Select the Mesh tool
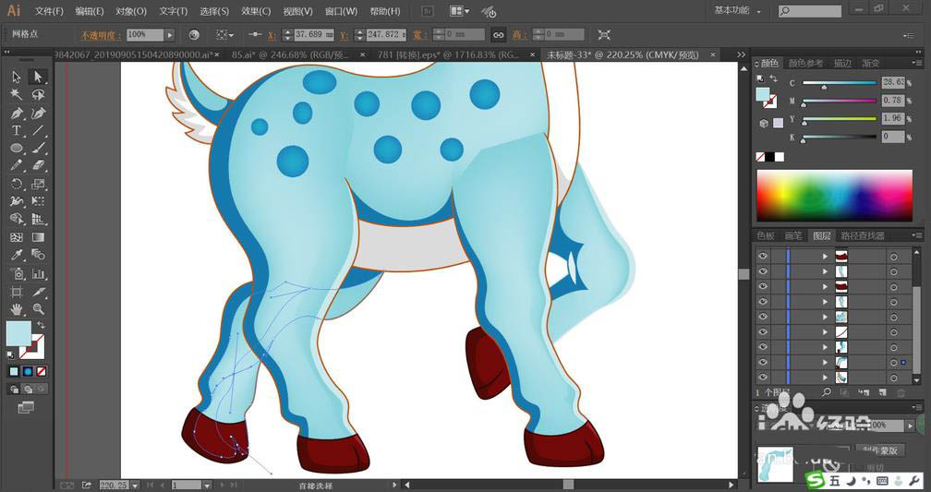The image size is (931, 492). (16, 237)
